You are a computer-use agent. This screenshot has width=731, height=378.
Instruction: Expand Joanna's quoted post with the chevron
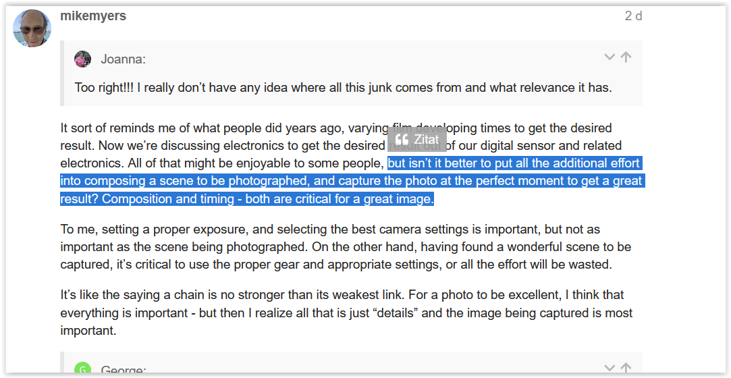pyautogui.click(x=610, y=57)
